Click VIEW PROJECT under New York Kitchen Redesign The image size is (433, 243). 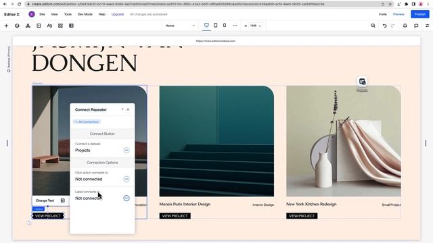[302, 216]
